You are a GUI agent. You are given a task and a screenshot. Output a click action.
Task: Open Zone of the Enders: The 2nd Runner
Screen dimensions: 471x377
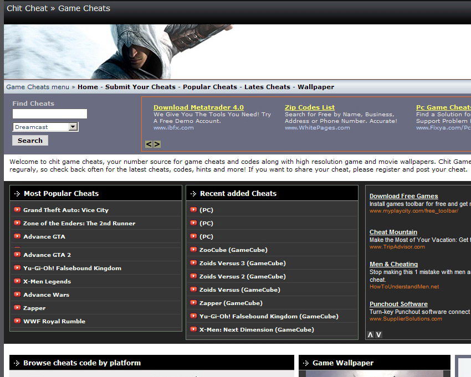point(79,223)
